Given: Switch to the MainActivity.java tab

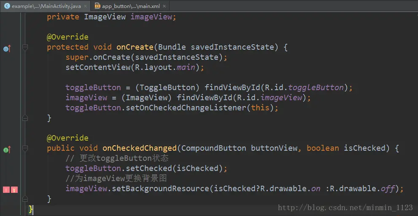Looking at the screenshot, I should (45, 6).
